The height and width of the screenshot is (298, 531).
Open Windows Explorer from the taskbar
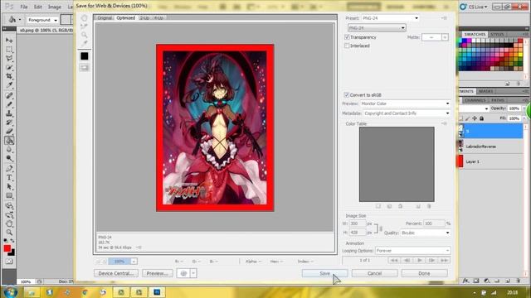coord(32,292)
